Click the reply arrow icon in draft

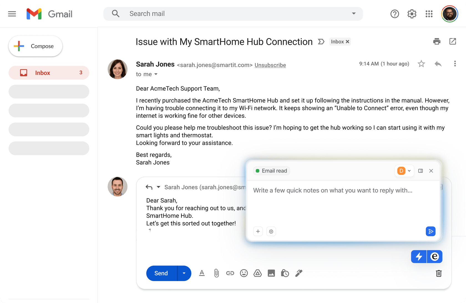(149, 187)
